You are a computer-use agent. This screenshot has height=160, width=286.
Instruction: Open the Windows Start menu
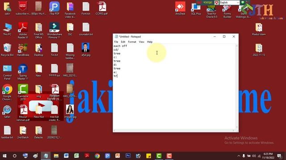pos(4,156)
